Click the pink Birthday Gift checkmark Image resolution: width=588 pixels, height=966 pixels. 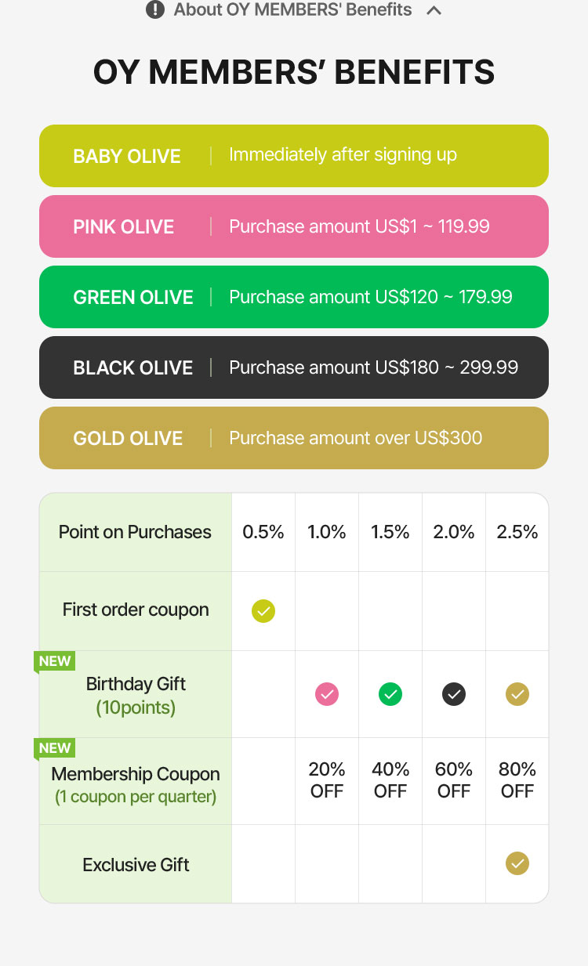point(327,694)
